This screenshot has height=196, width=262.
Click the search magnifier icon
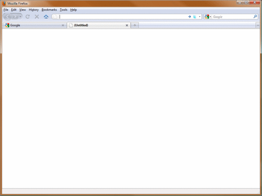coord(255,17)
